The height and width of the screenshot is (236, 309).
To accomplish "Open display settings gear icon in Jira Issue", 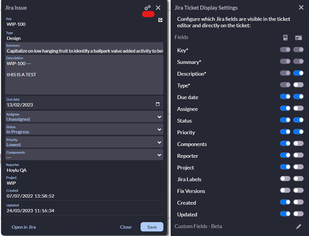I will pos(147,8).
